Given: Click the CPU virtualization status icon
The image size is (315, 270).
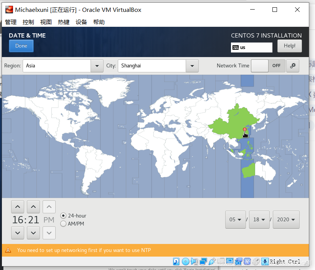Looking at the screenshot, I should 248,261.
